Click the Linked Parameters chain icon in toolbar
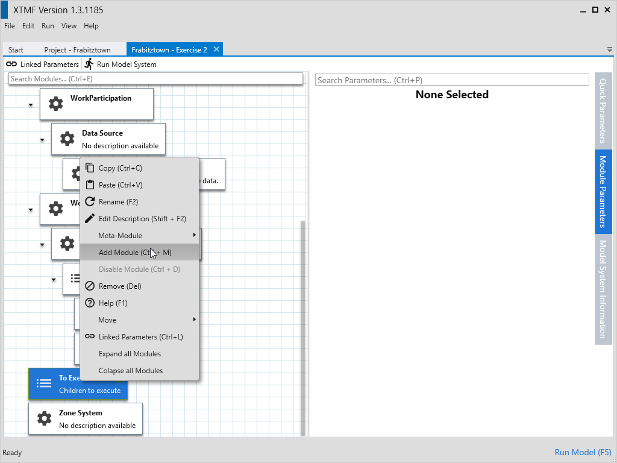Viewport: 617px width, 463px height. click(11, 64)
